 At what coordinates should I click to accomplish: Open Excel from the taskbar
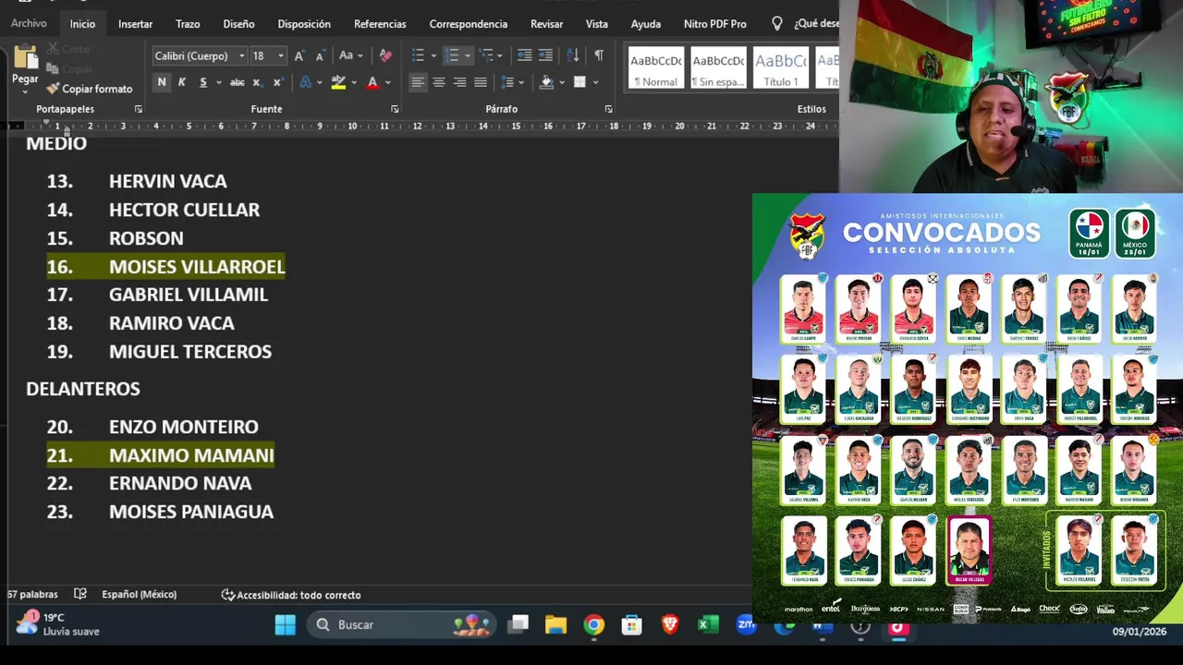pos(708,625)
